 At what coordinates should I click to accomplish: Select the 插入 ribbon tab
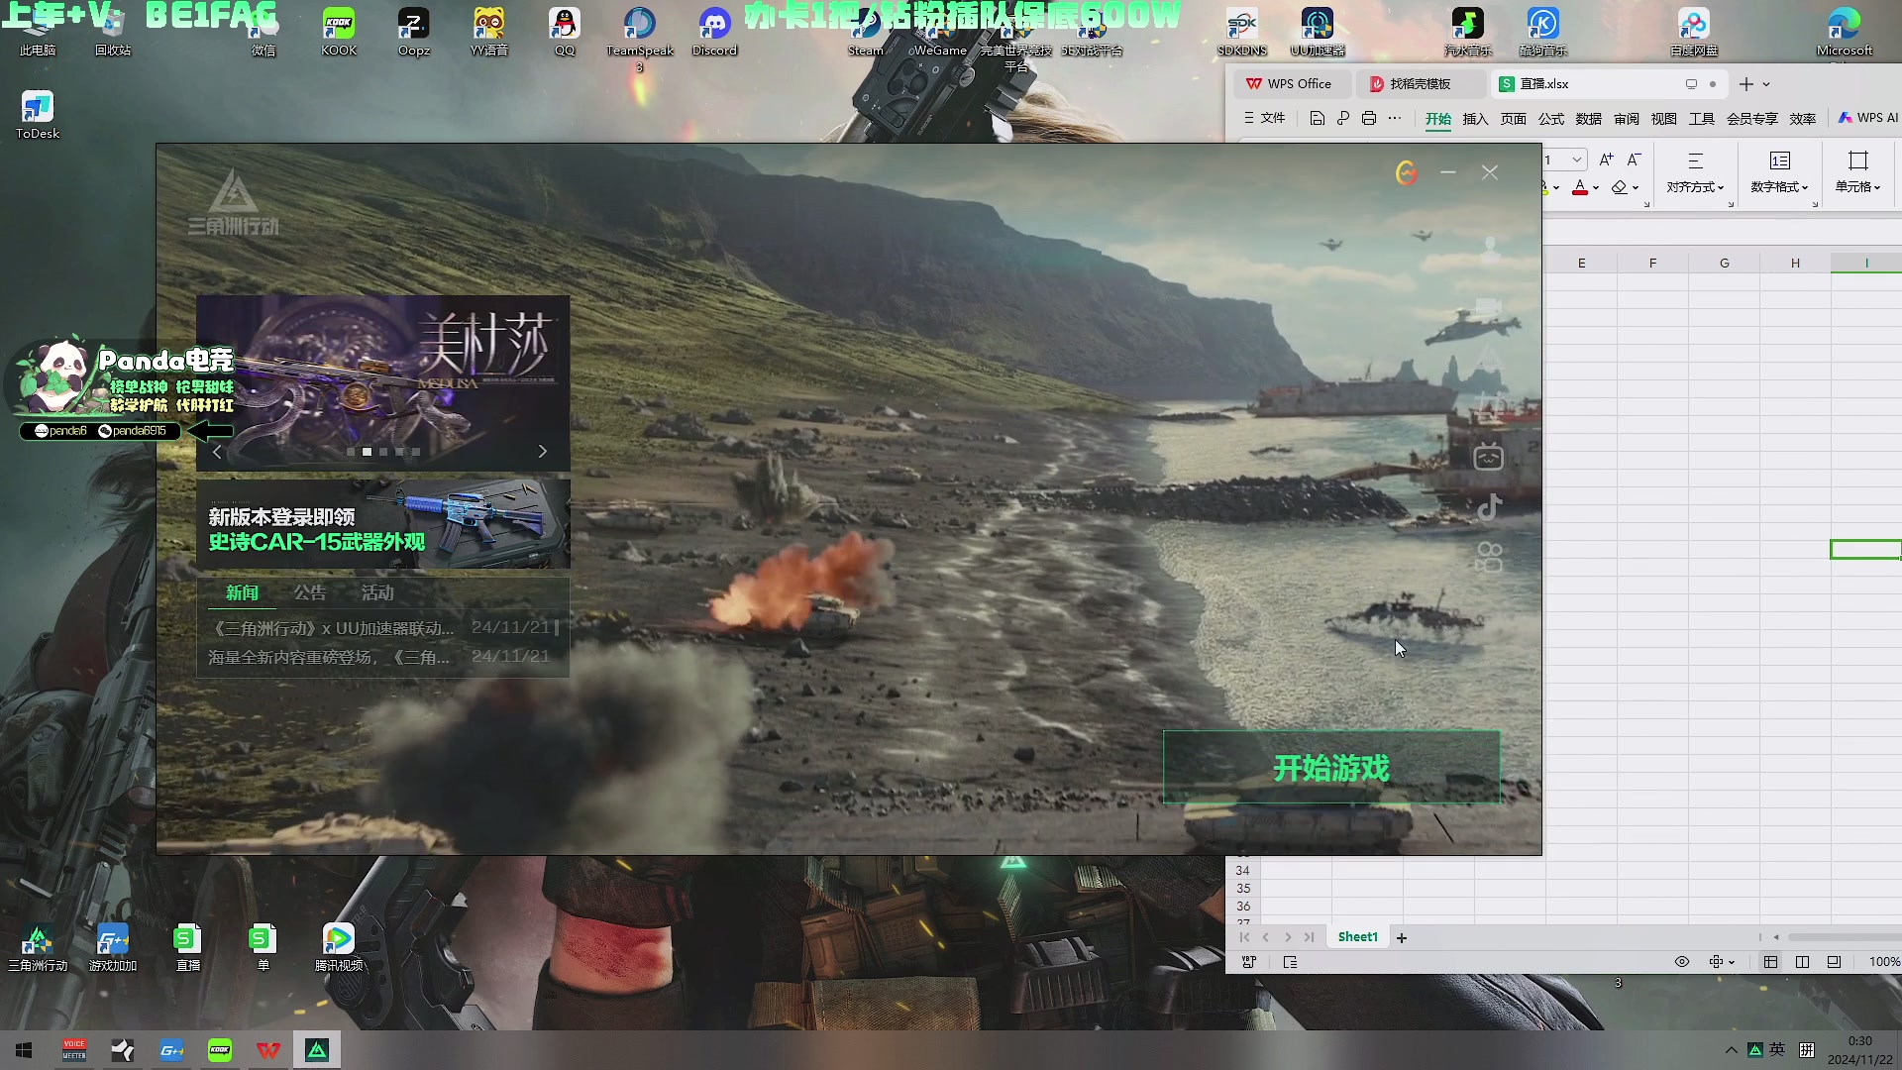(1475, 119)
